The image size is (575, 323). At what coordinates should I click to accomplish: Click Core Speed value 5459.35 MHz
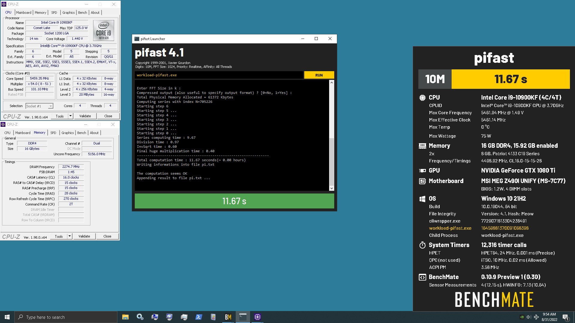pyautogui.click(x=39, y=78)
